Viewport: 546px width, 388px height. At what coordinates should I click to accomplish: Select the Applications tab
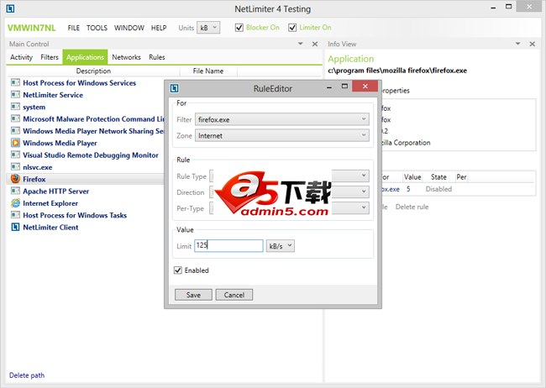tap(85, 57)
